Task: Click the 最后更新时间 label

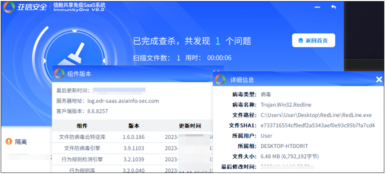Action: coord(73,90)
